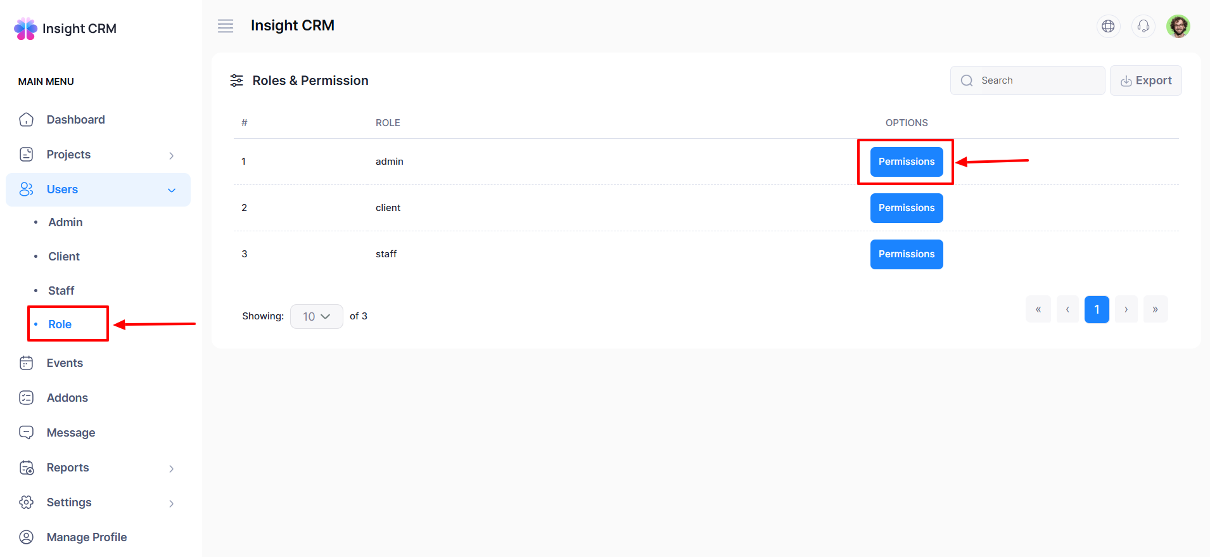Click the Manage Profile person icon

26,537
